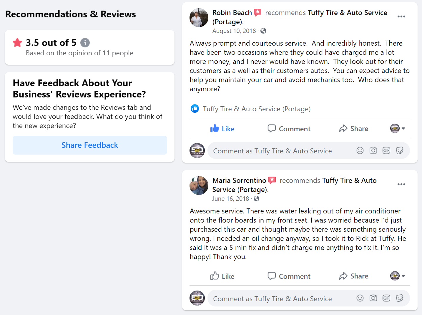Open more options on Robin Beach's review
The image size is (422, 315).
pos(401,16)
